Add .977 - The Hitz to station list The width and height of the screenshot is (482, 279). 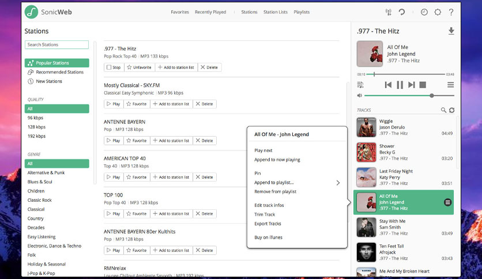(176, 67)
